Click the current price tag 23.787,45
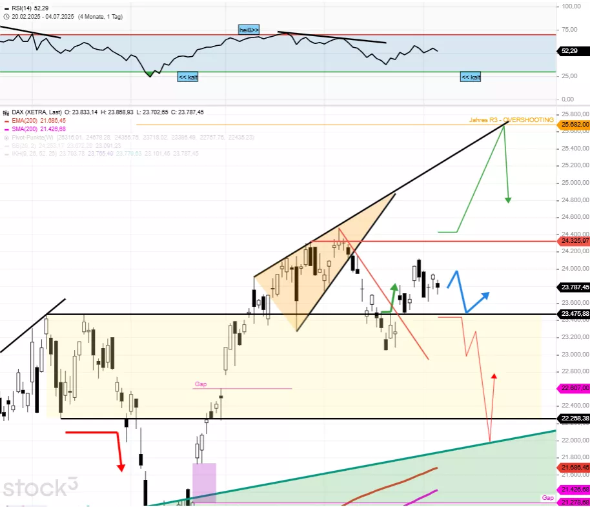The width and height of the screenshot is (590, 507). tap(575, 287)
